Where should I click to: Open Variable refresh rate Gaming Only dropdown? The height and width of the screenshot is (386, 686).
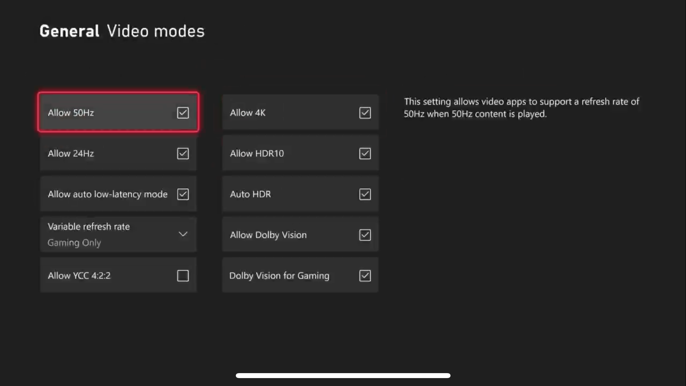118,234
